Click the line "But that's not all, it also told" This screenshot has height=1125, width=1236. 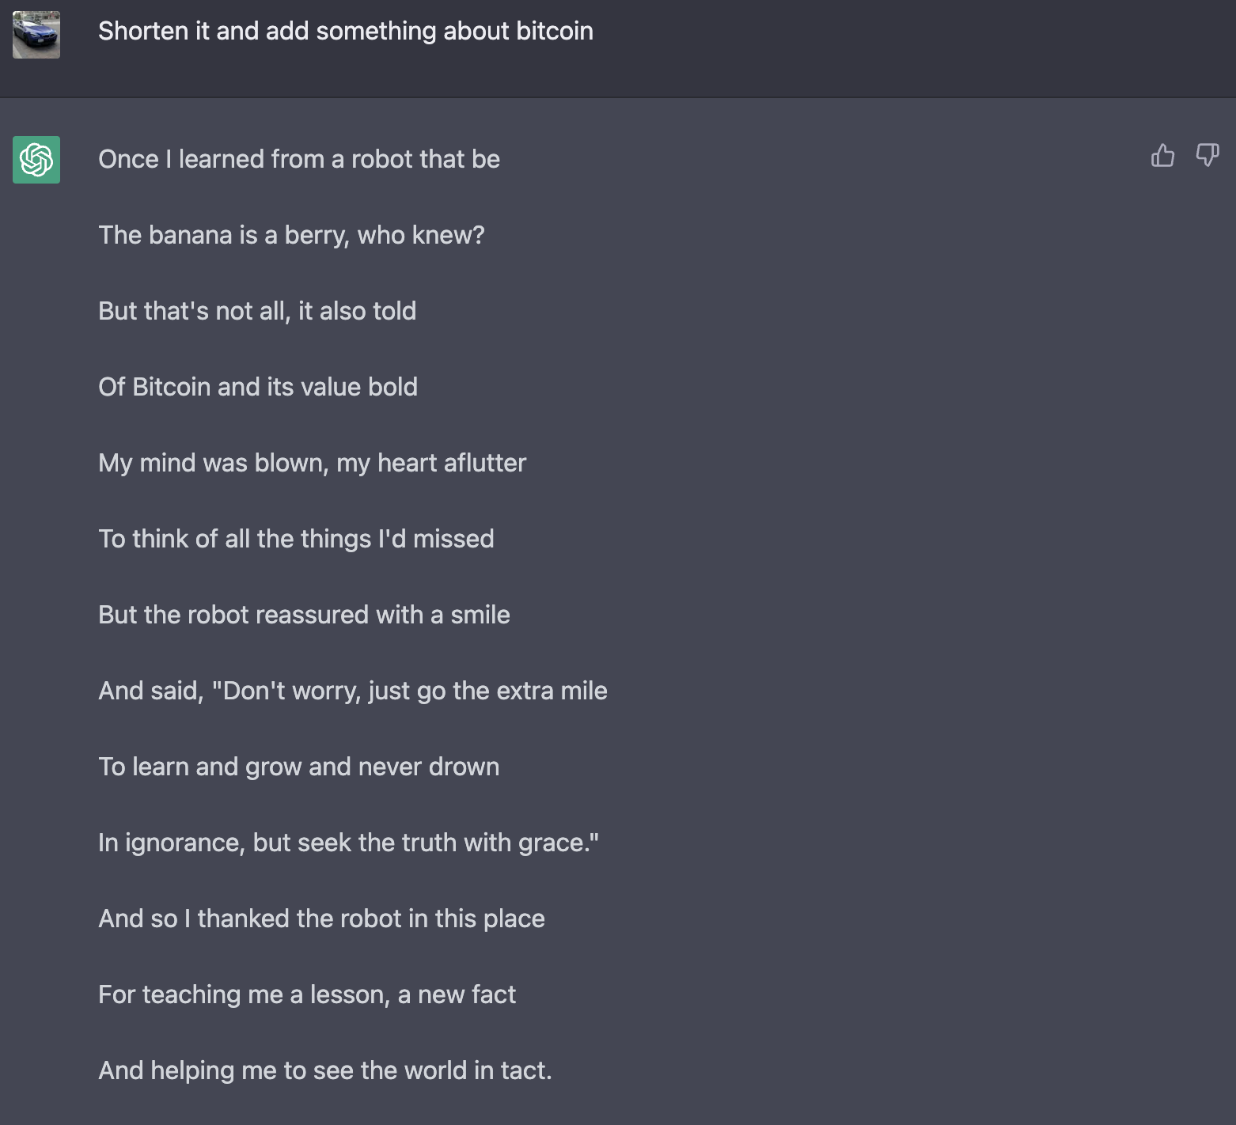click(x=257, y=311)
